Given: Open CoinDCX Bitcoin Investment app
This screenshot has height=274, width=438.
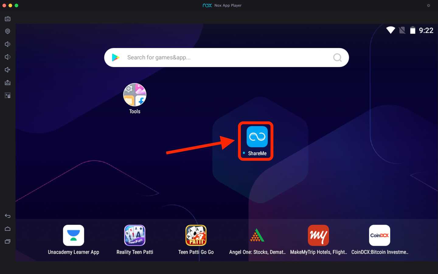Looking at the screenshot, I should point(380,235).
